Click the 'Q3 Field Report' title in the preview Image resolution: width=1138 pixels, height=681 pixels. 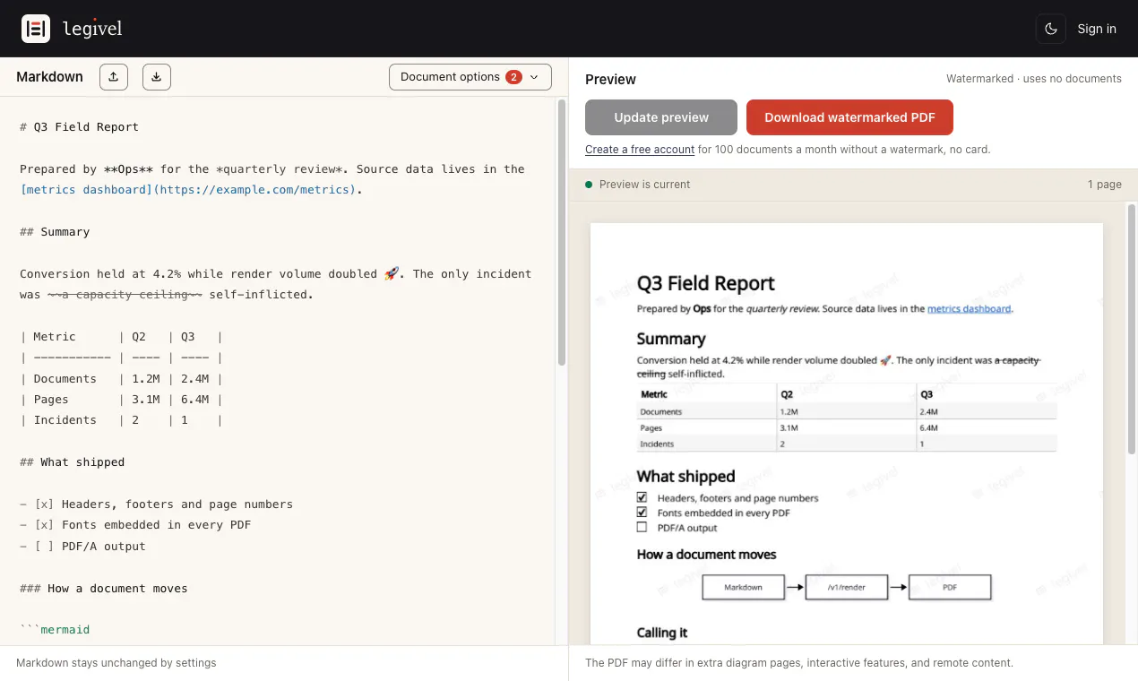(x=706, y=284)
